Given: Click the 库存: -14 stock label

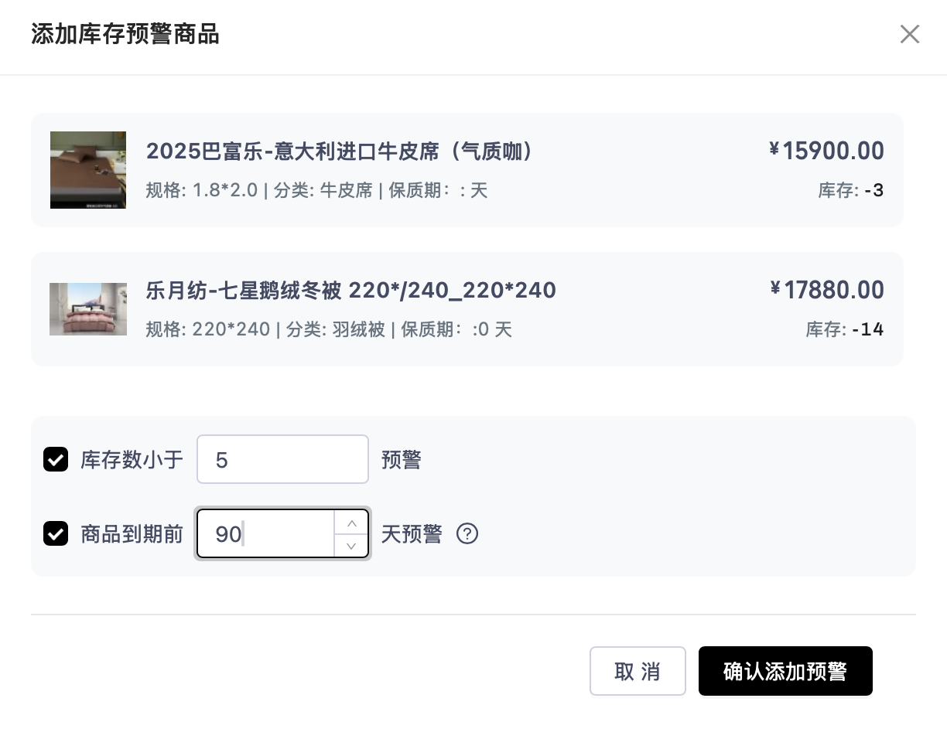Looking at the screenshot, I should (844, 330).
